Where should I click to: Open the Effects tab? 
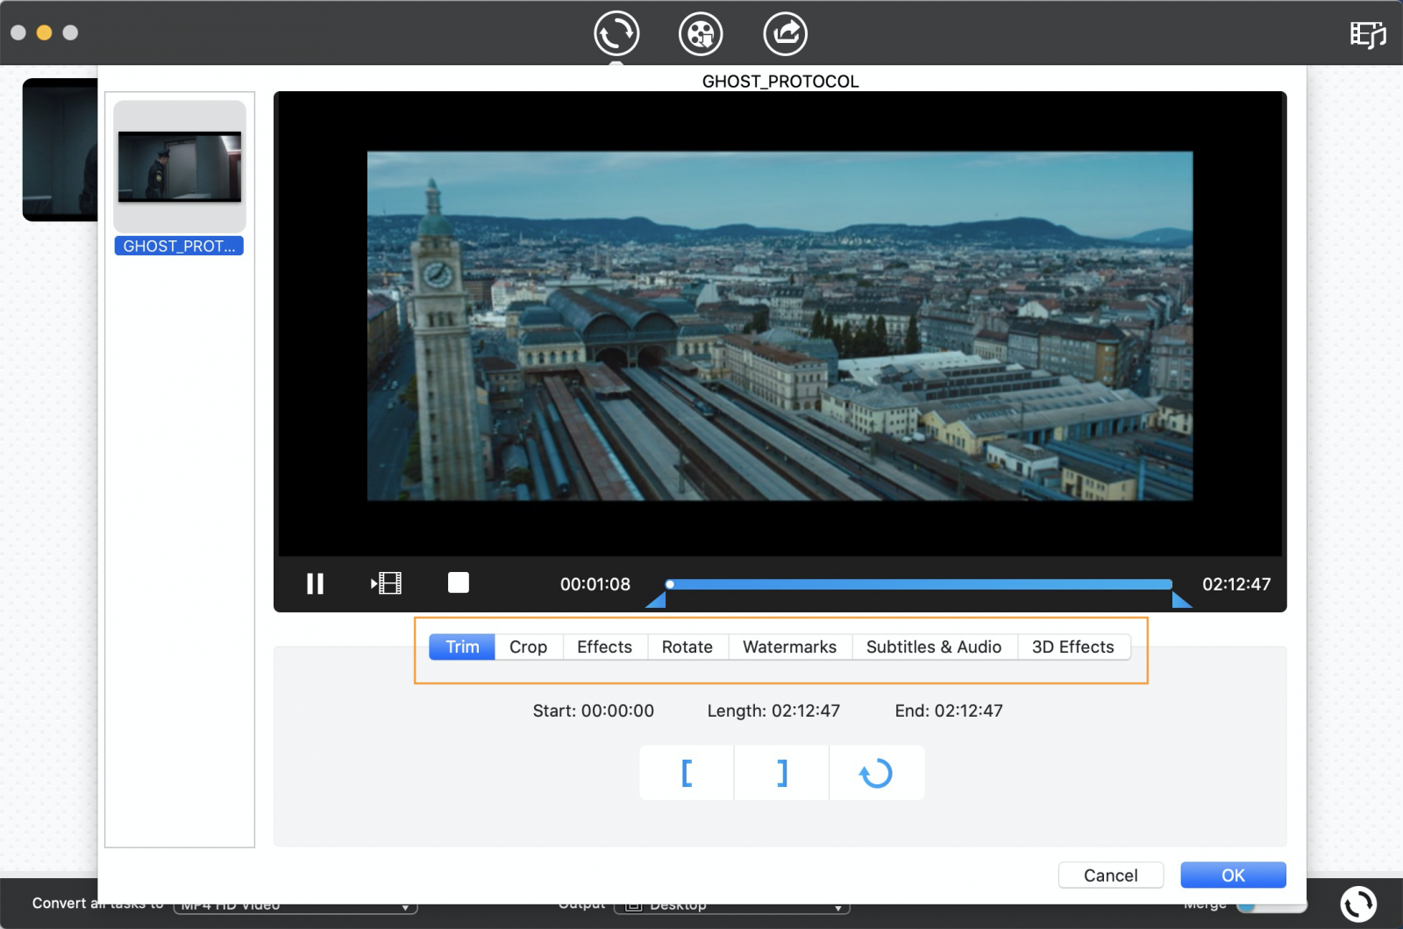pyautogui.click(x=604, y=647)
